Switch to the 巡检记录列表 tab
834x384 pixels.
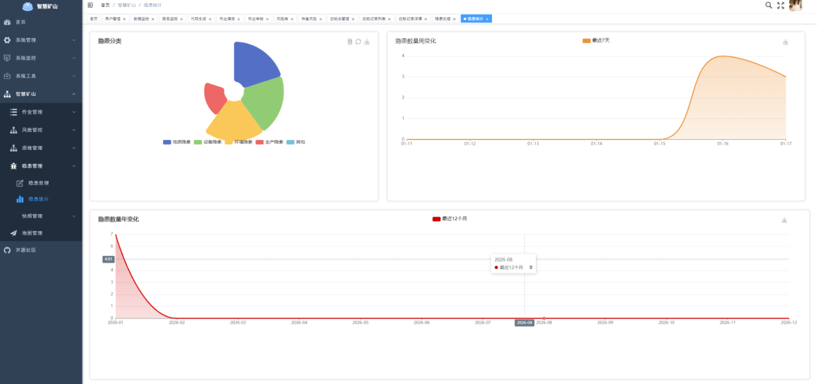(377, 19)
